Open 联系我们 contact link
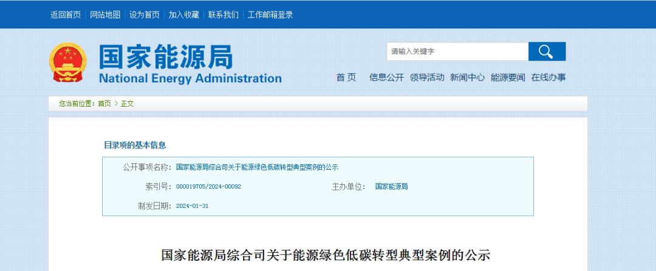The height and width of the screenshot is (271, 656). (x=224, y=15)
